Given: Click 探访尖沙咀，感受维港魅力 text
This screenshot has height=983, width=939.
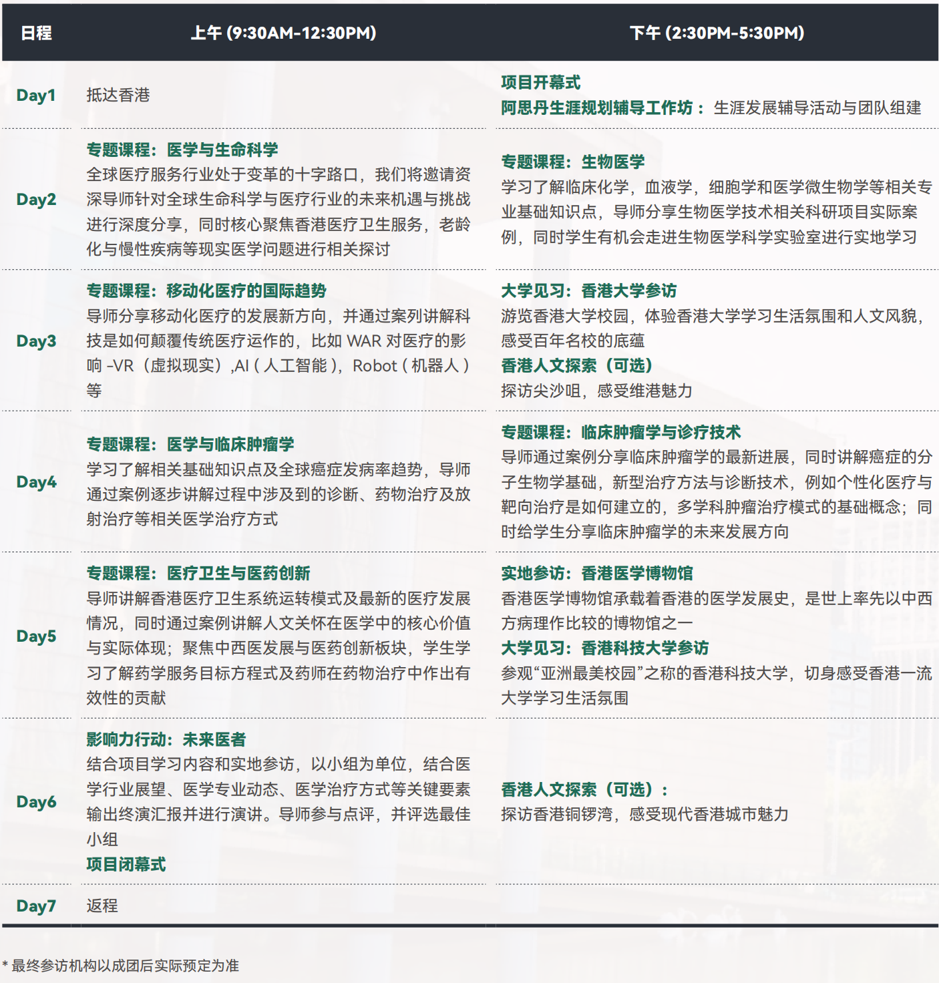Looking at the screenshot, I should (597, 391).
